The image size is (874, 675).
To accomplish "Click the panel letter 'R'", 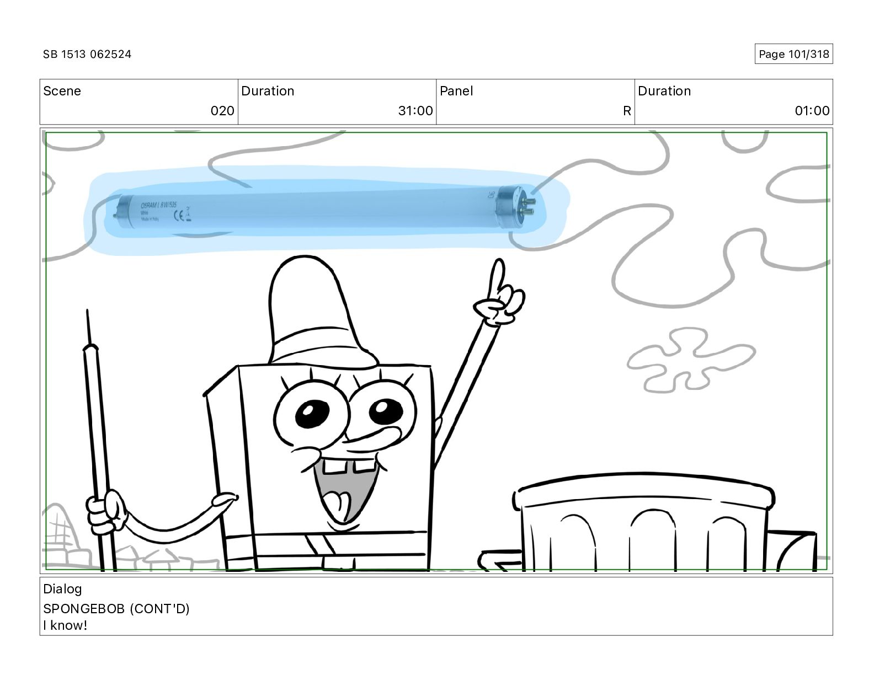I will (627, 111).
